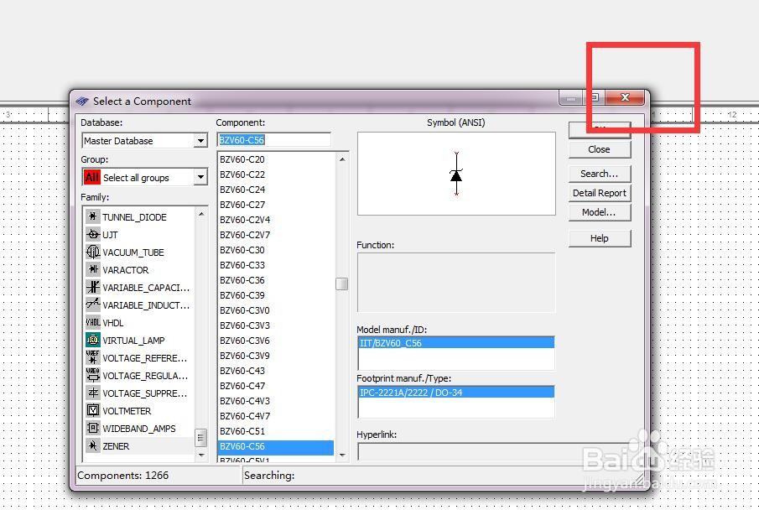
Task: Click the dialog bottom-right resize grip
Action: click(640, 479)
